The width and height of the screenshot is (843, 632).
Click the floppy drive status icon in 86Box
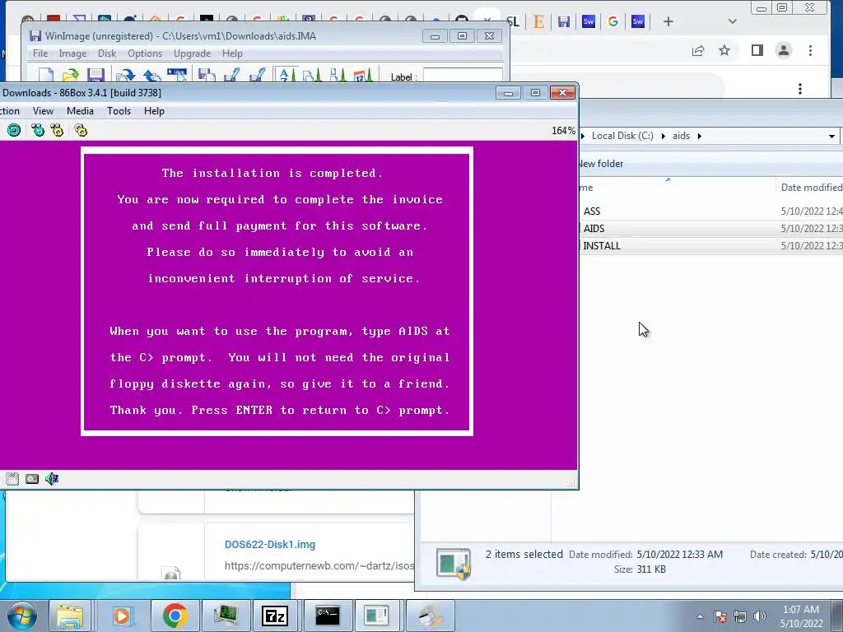tap(12, 479)
